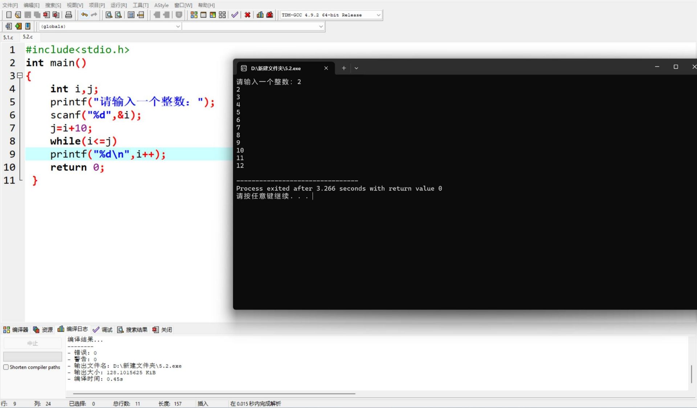Enable the Shorten compiler paths checkbox
The width and height of the screenshot is (697, 408).
6,367
